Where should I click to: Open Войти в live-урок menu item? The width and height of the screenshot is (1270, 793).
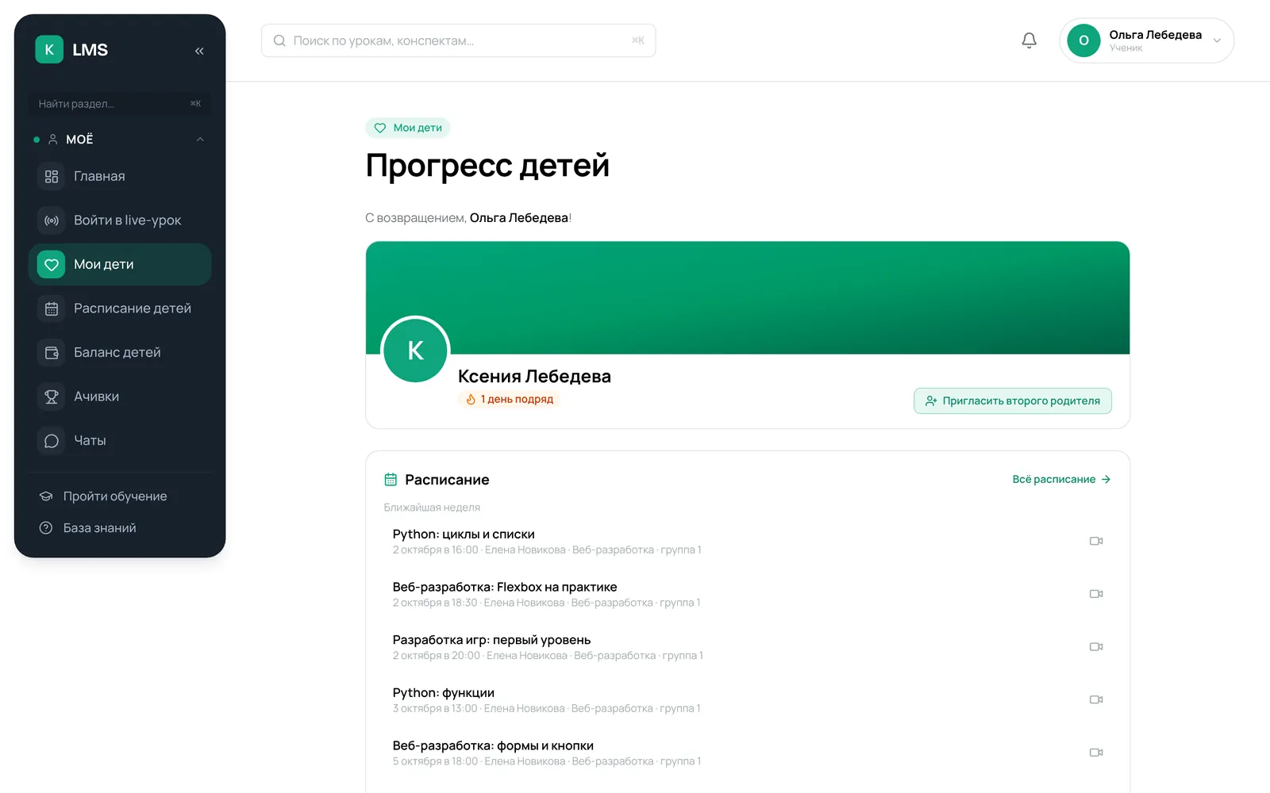click(x=120, y=220)
